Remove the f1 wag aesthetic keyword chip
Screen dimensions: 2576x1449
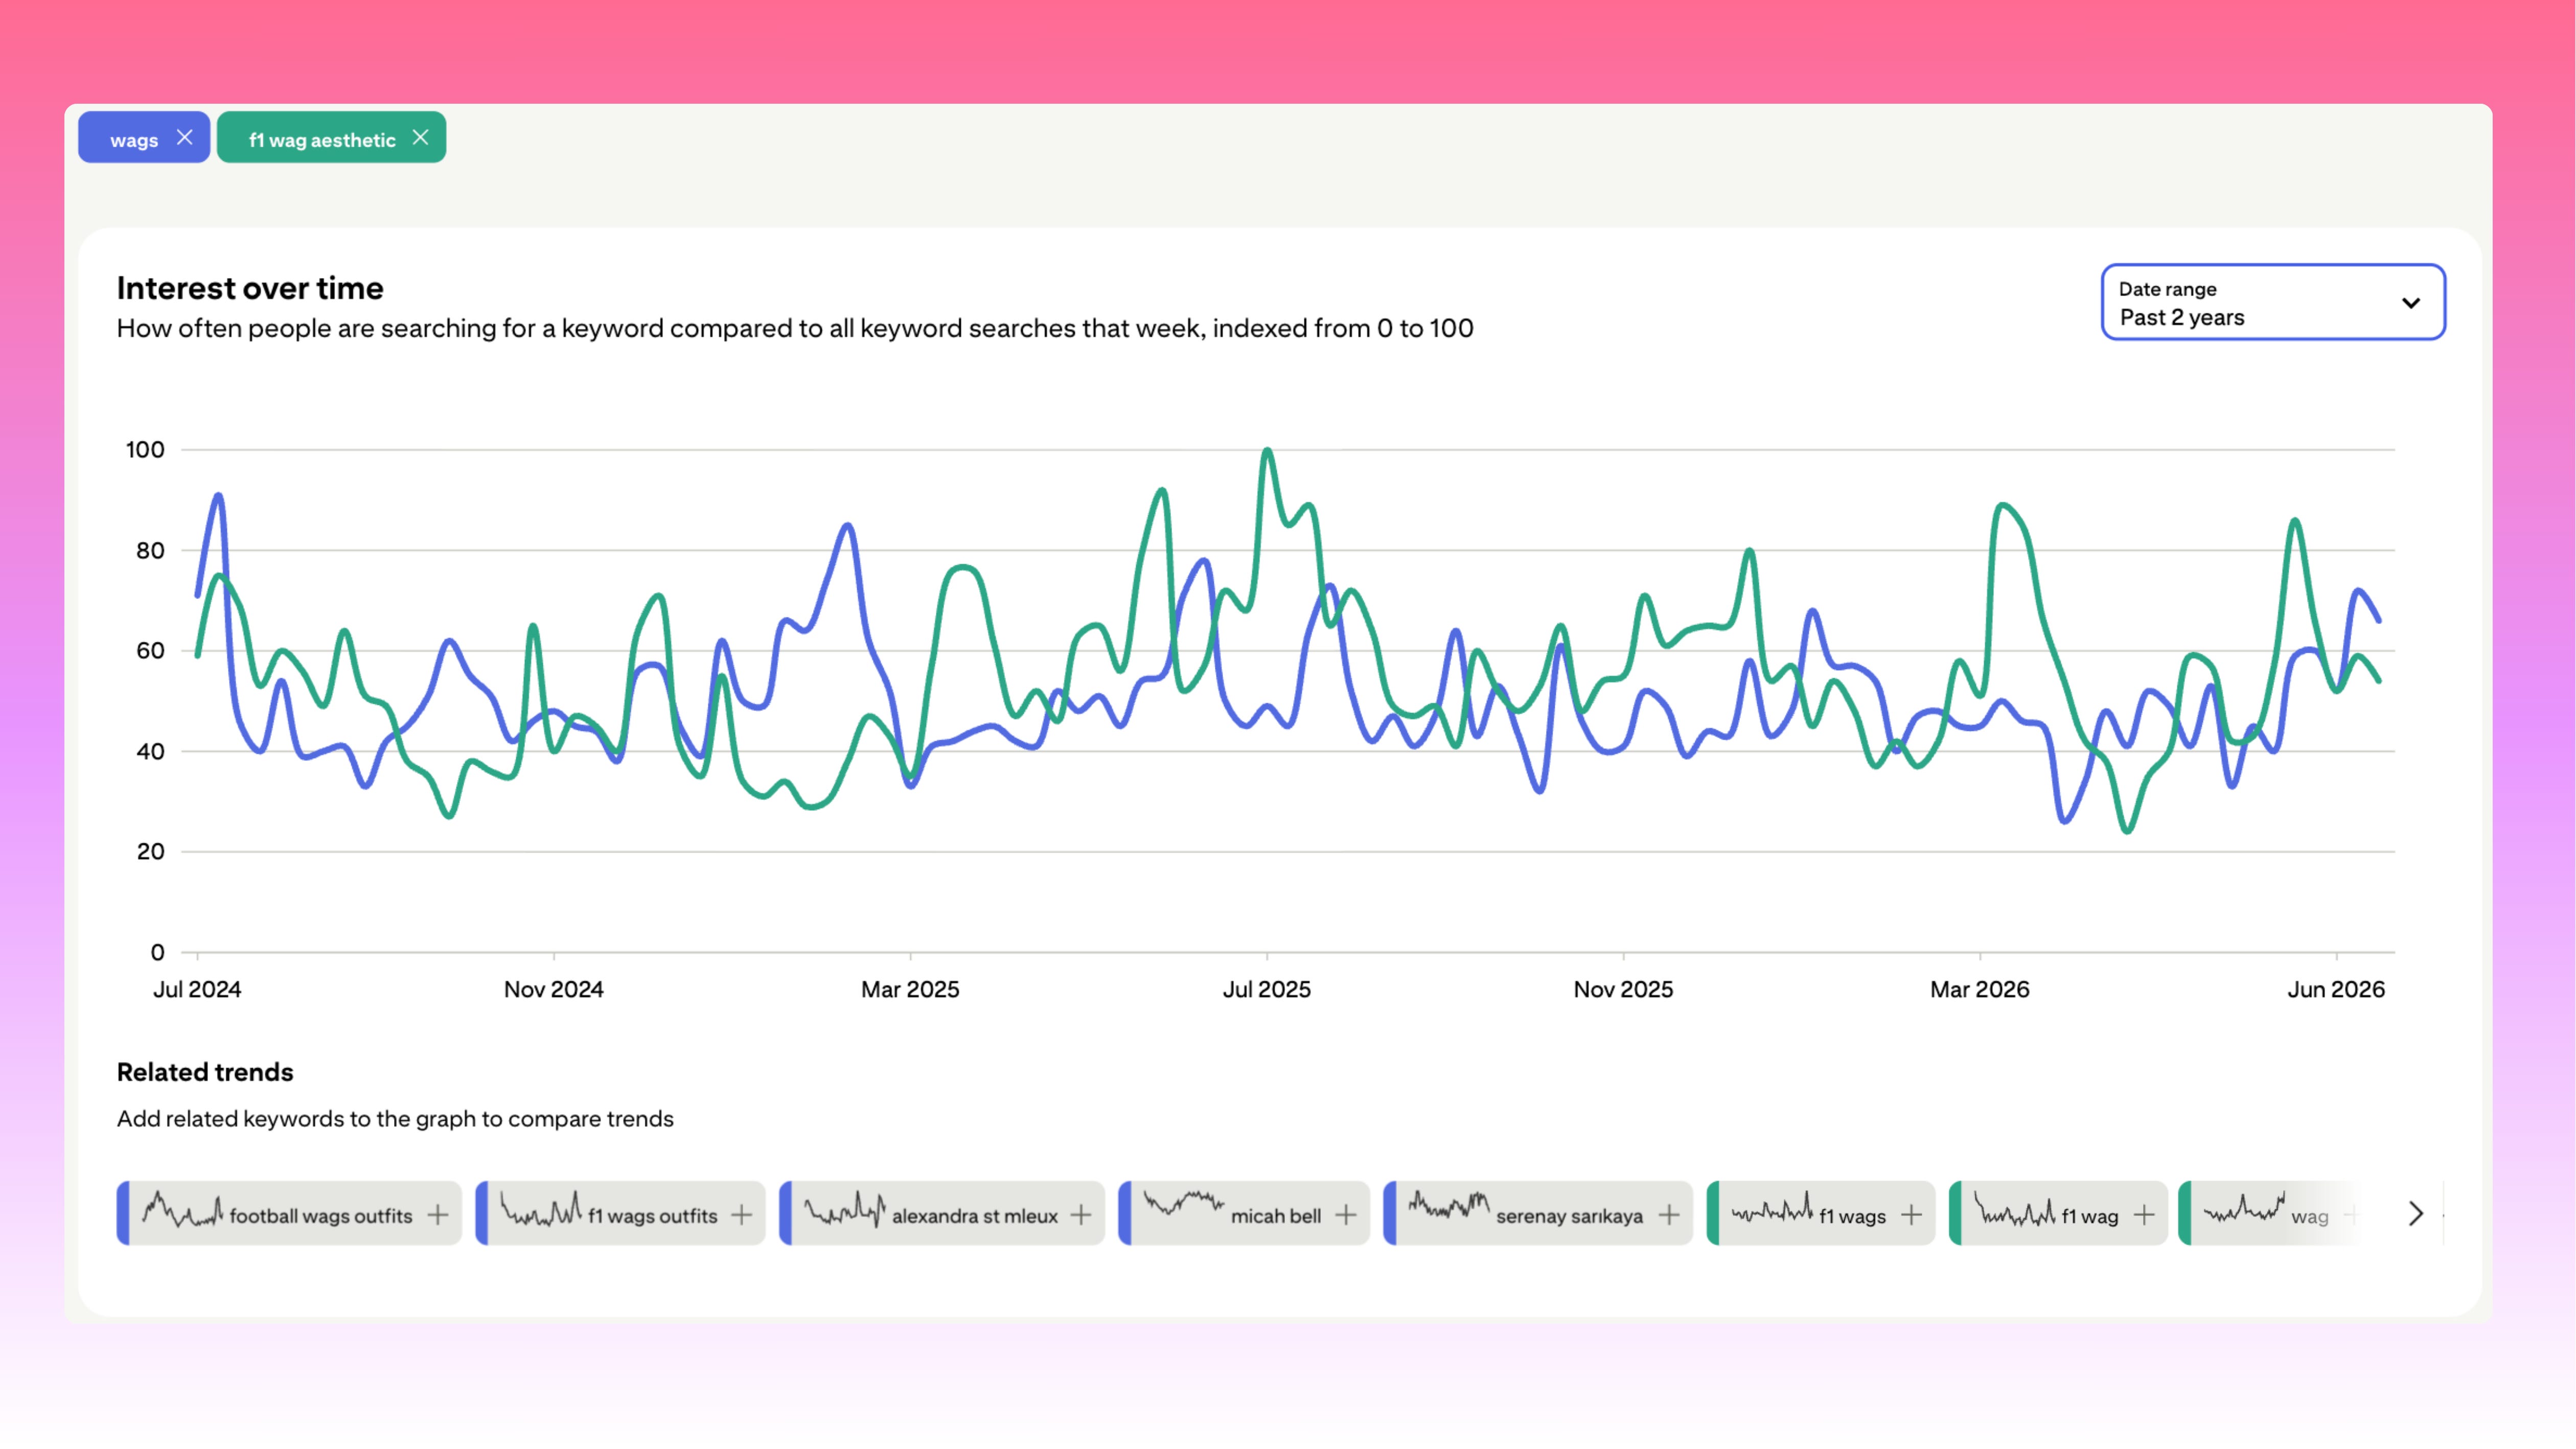coord(421,138)
